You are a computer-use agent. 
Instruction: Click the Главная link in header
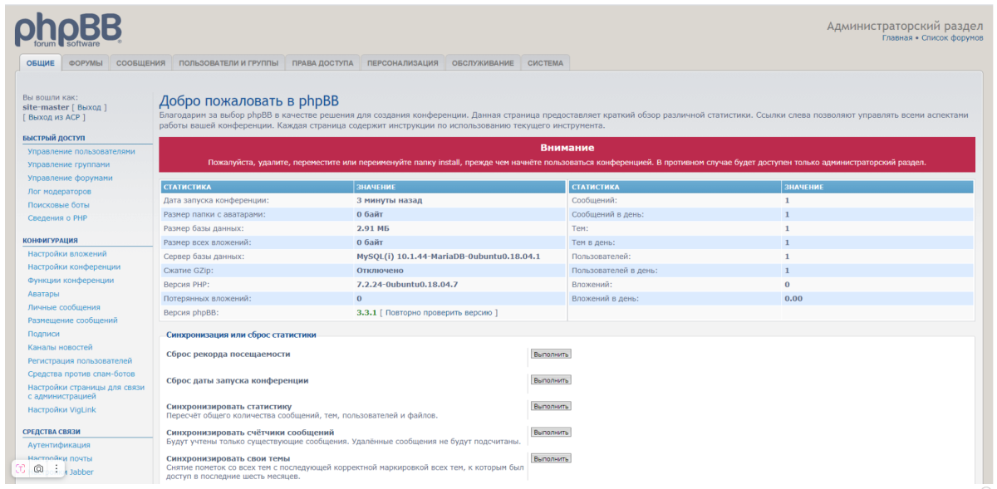pos(896,38)
